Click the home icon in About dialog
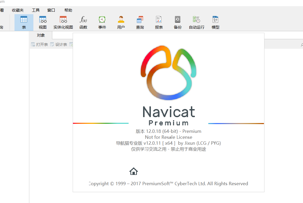The height and width of the screenshot is (203, 303). tap(134, 171)
